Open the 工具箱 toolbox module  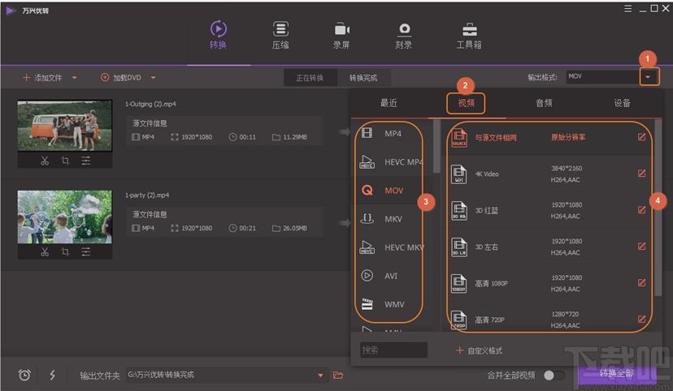pos(469,35)
